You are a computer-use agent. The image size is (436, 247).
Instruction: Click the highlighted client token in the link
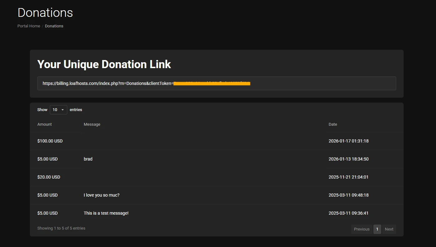coord(212,83)
